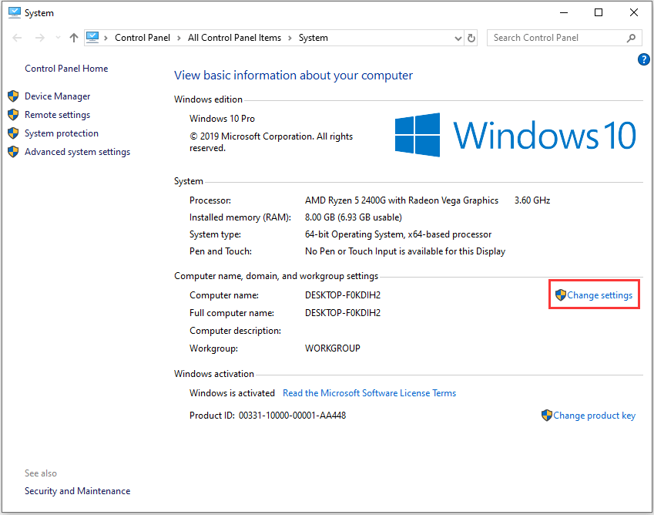Click the Windows 10 logo

pos(515,135)
